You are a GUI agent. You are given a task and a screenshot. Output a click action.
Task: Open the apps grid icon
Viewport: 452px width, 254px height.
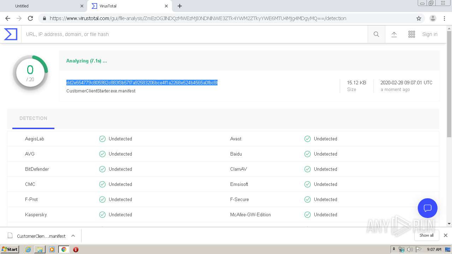point(412,34)
